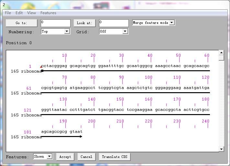230x166 pixels.
Task: Click sequence block aagctctgtc
Action: coord(139,88)
